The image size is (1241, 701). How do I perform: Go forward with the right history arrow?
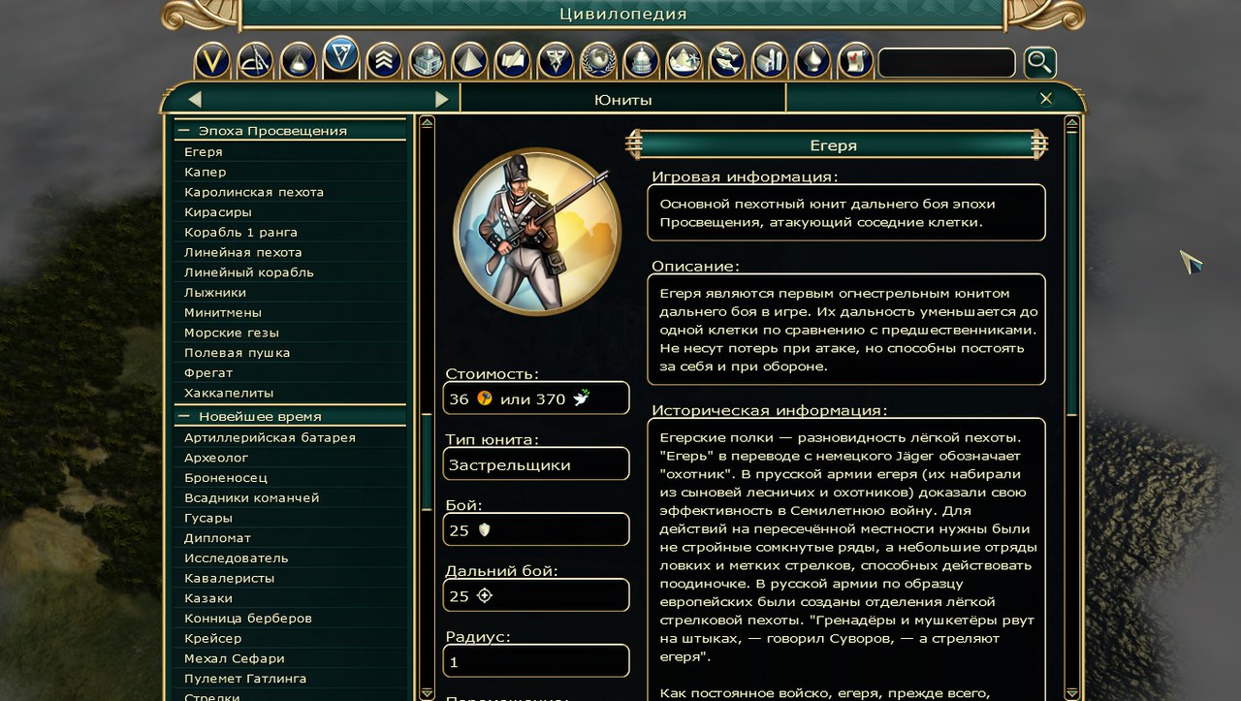coord(442,99)
